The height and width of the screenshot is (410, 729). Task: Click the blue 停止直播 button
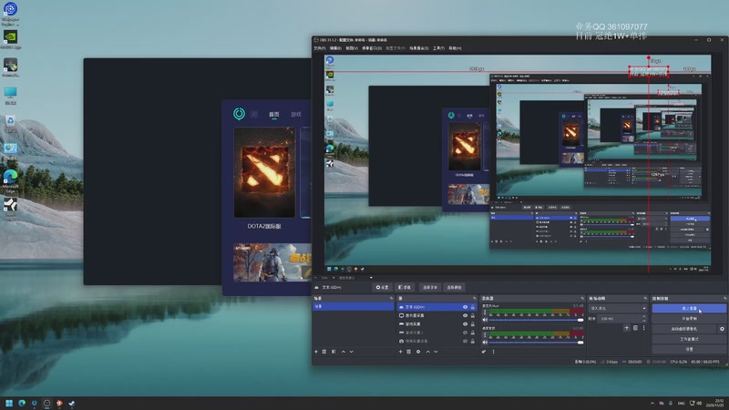pos(689,308)
